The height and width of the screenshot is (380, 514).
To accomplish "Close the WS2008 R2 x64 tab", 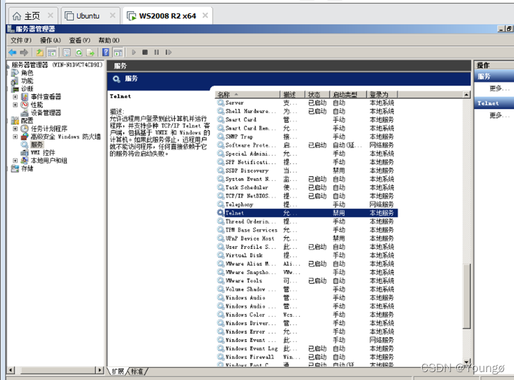I will 205,15.
